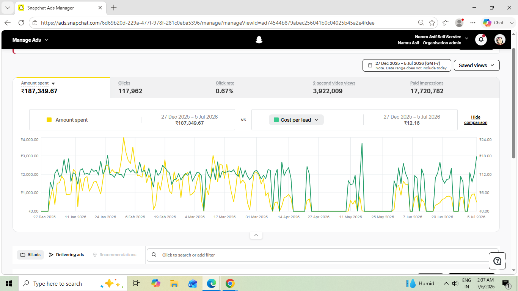518x291 pixels.
Task: Open the Edge profile icon
Action: [459, 23]
